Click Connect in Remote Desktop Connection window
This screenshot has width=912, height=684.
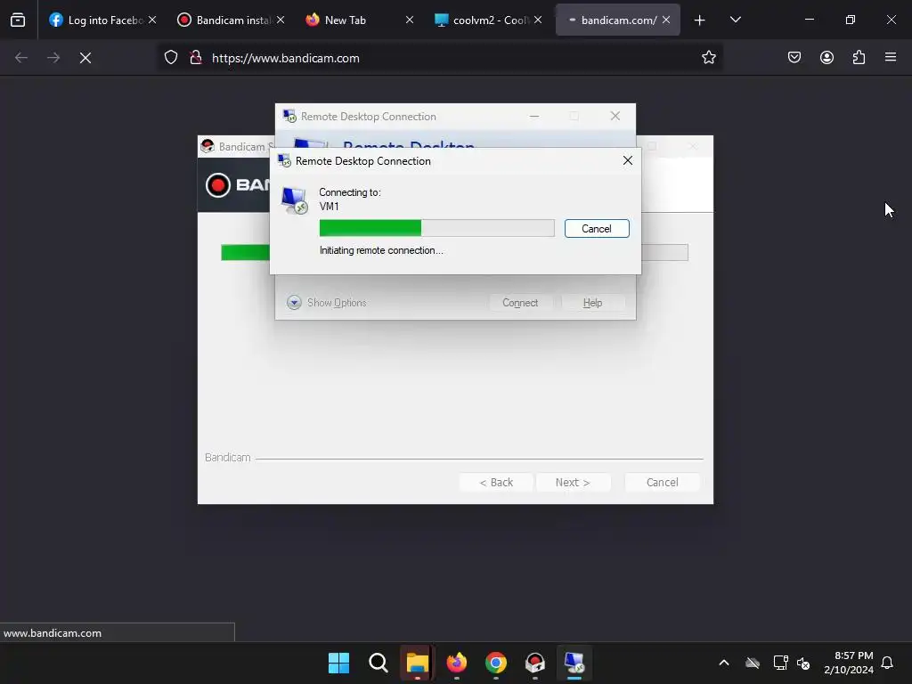point(520,303)
